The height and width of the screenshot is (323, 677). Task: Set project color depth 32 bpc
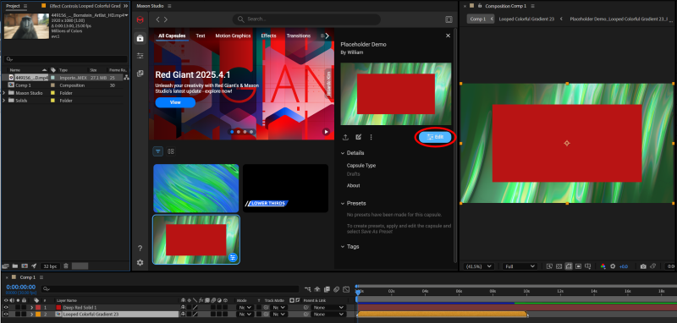pyautogui.click(x=50, y=266)
